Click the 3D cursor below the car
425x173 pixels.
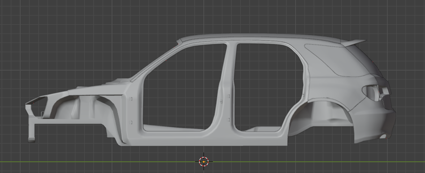[204, 161]
